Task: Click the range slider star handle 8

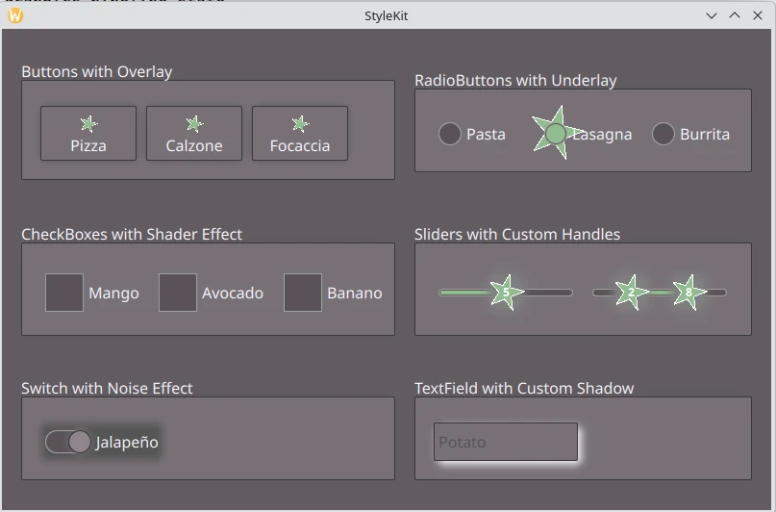Action: (688, 293)
